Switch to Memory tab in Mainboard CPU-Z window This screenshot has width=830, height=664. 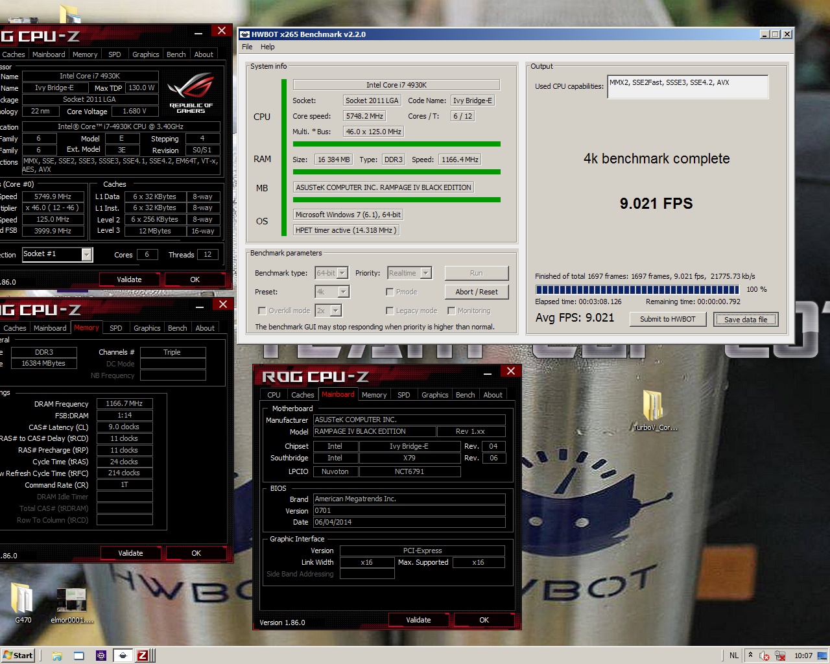(374, 395)
